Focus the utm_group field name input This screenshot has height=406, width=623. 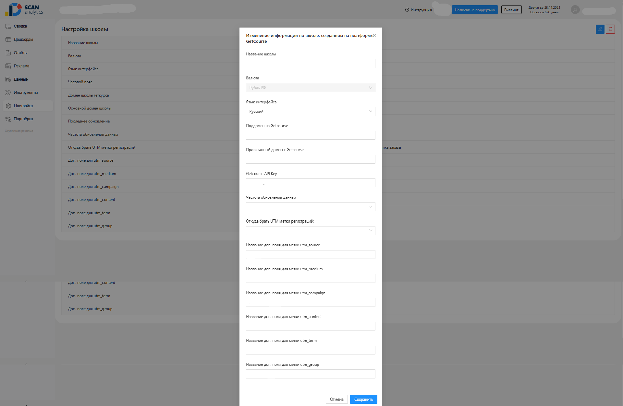311,374
